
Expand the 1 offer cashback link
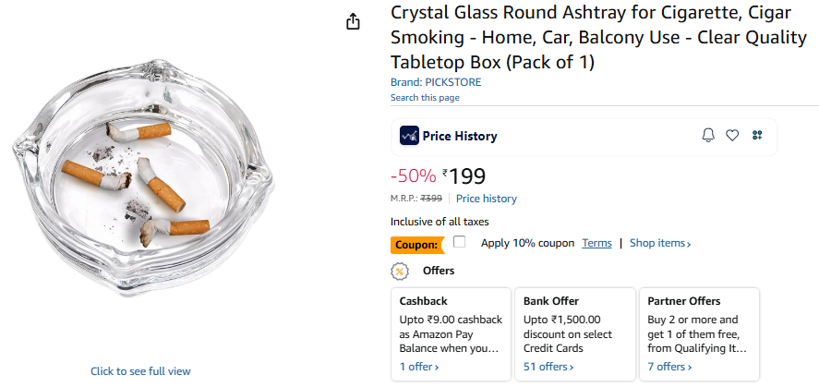click(x=418, y=367)
